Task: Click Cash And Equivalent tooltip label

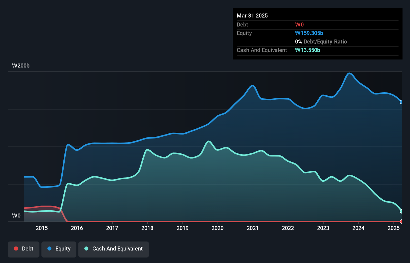Action: [x=262, y=50]
